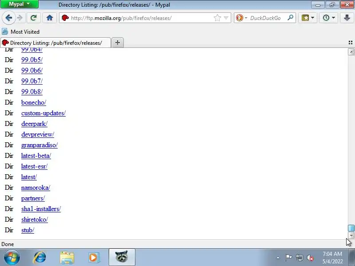Screen dimensions: 355x266
Task: Launch Internet Explorer from taskbar
Action: [x=40, y=258]
